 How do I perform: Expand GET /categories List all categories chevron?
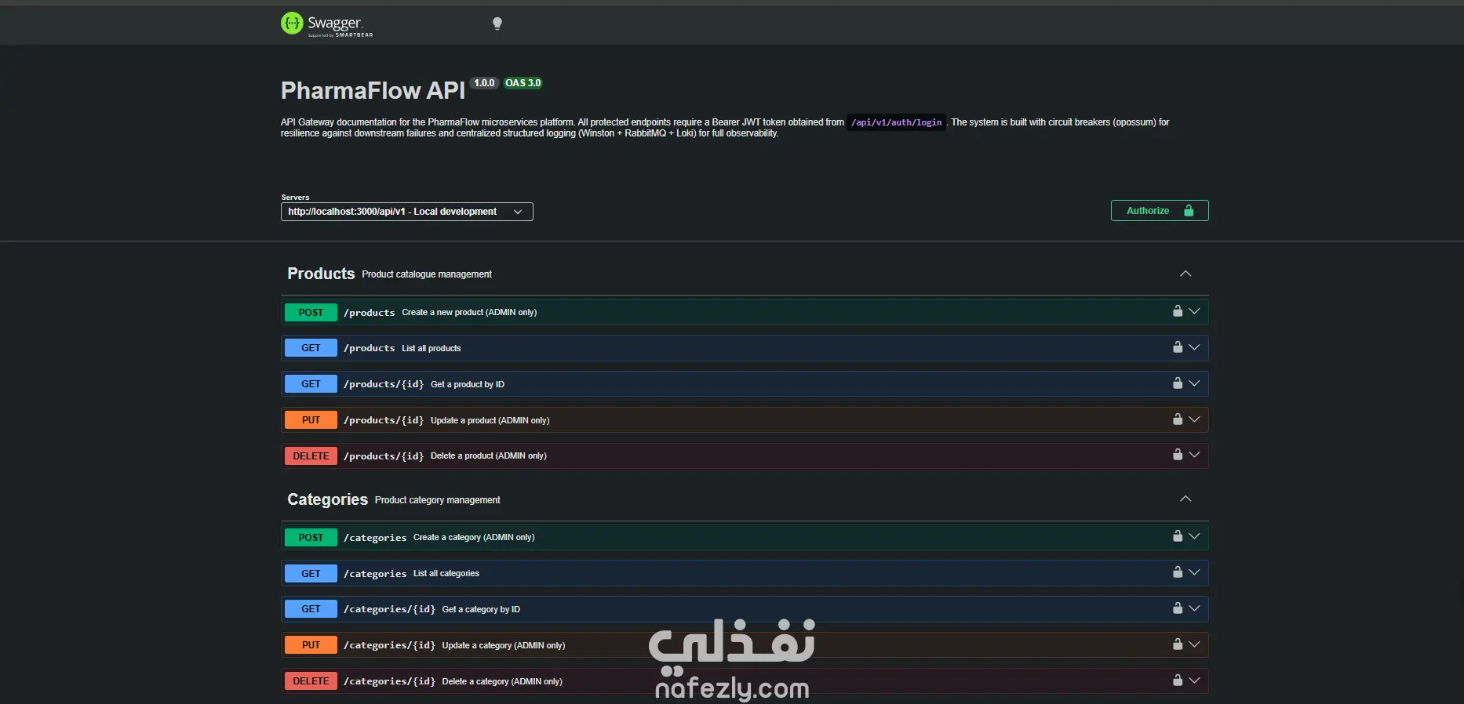(1194, 572)
